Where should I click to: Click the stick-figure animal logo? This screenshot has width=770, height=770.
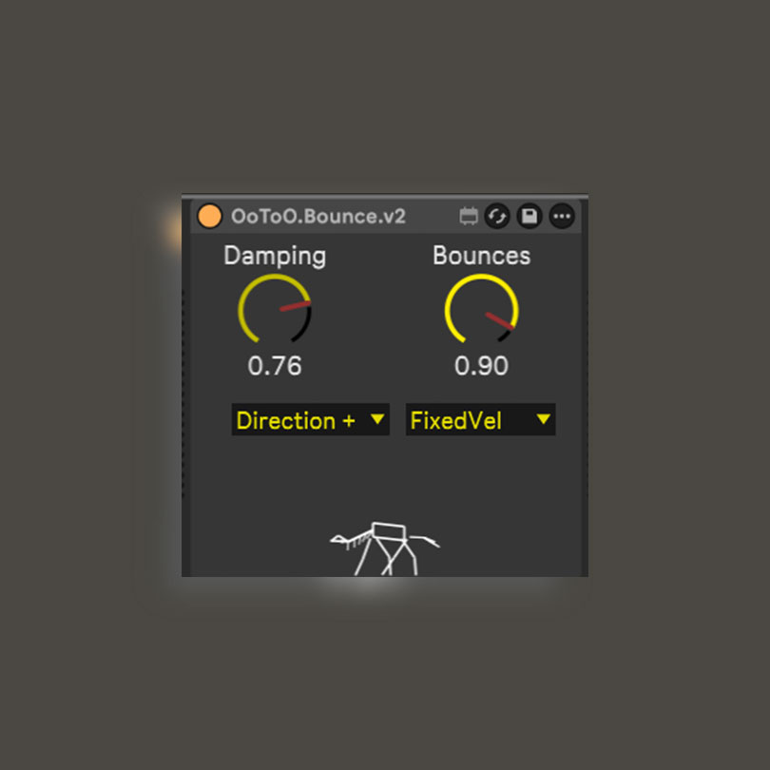pos(384,549)
